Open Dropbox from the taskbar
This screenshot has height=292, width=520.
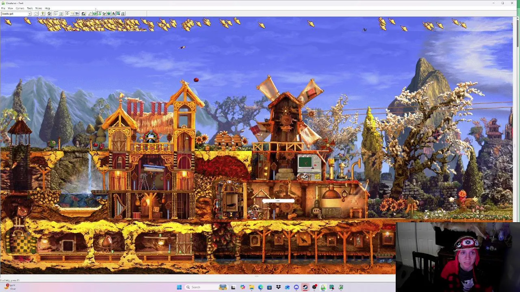coord(278,287)
